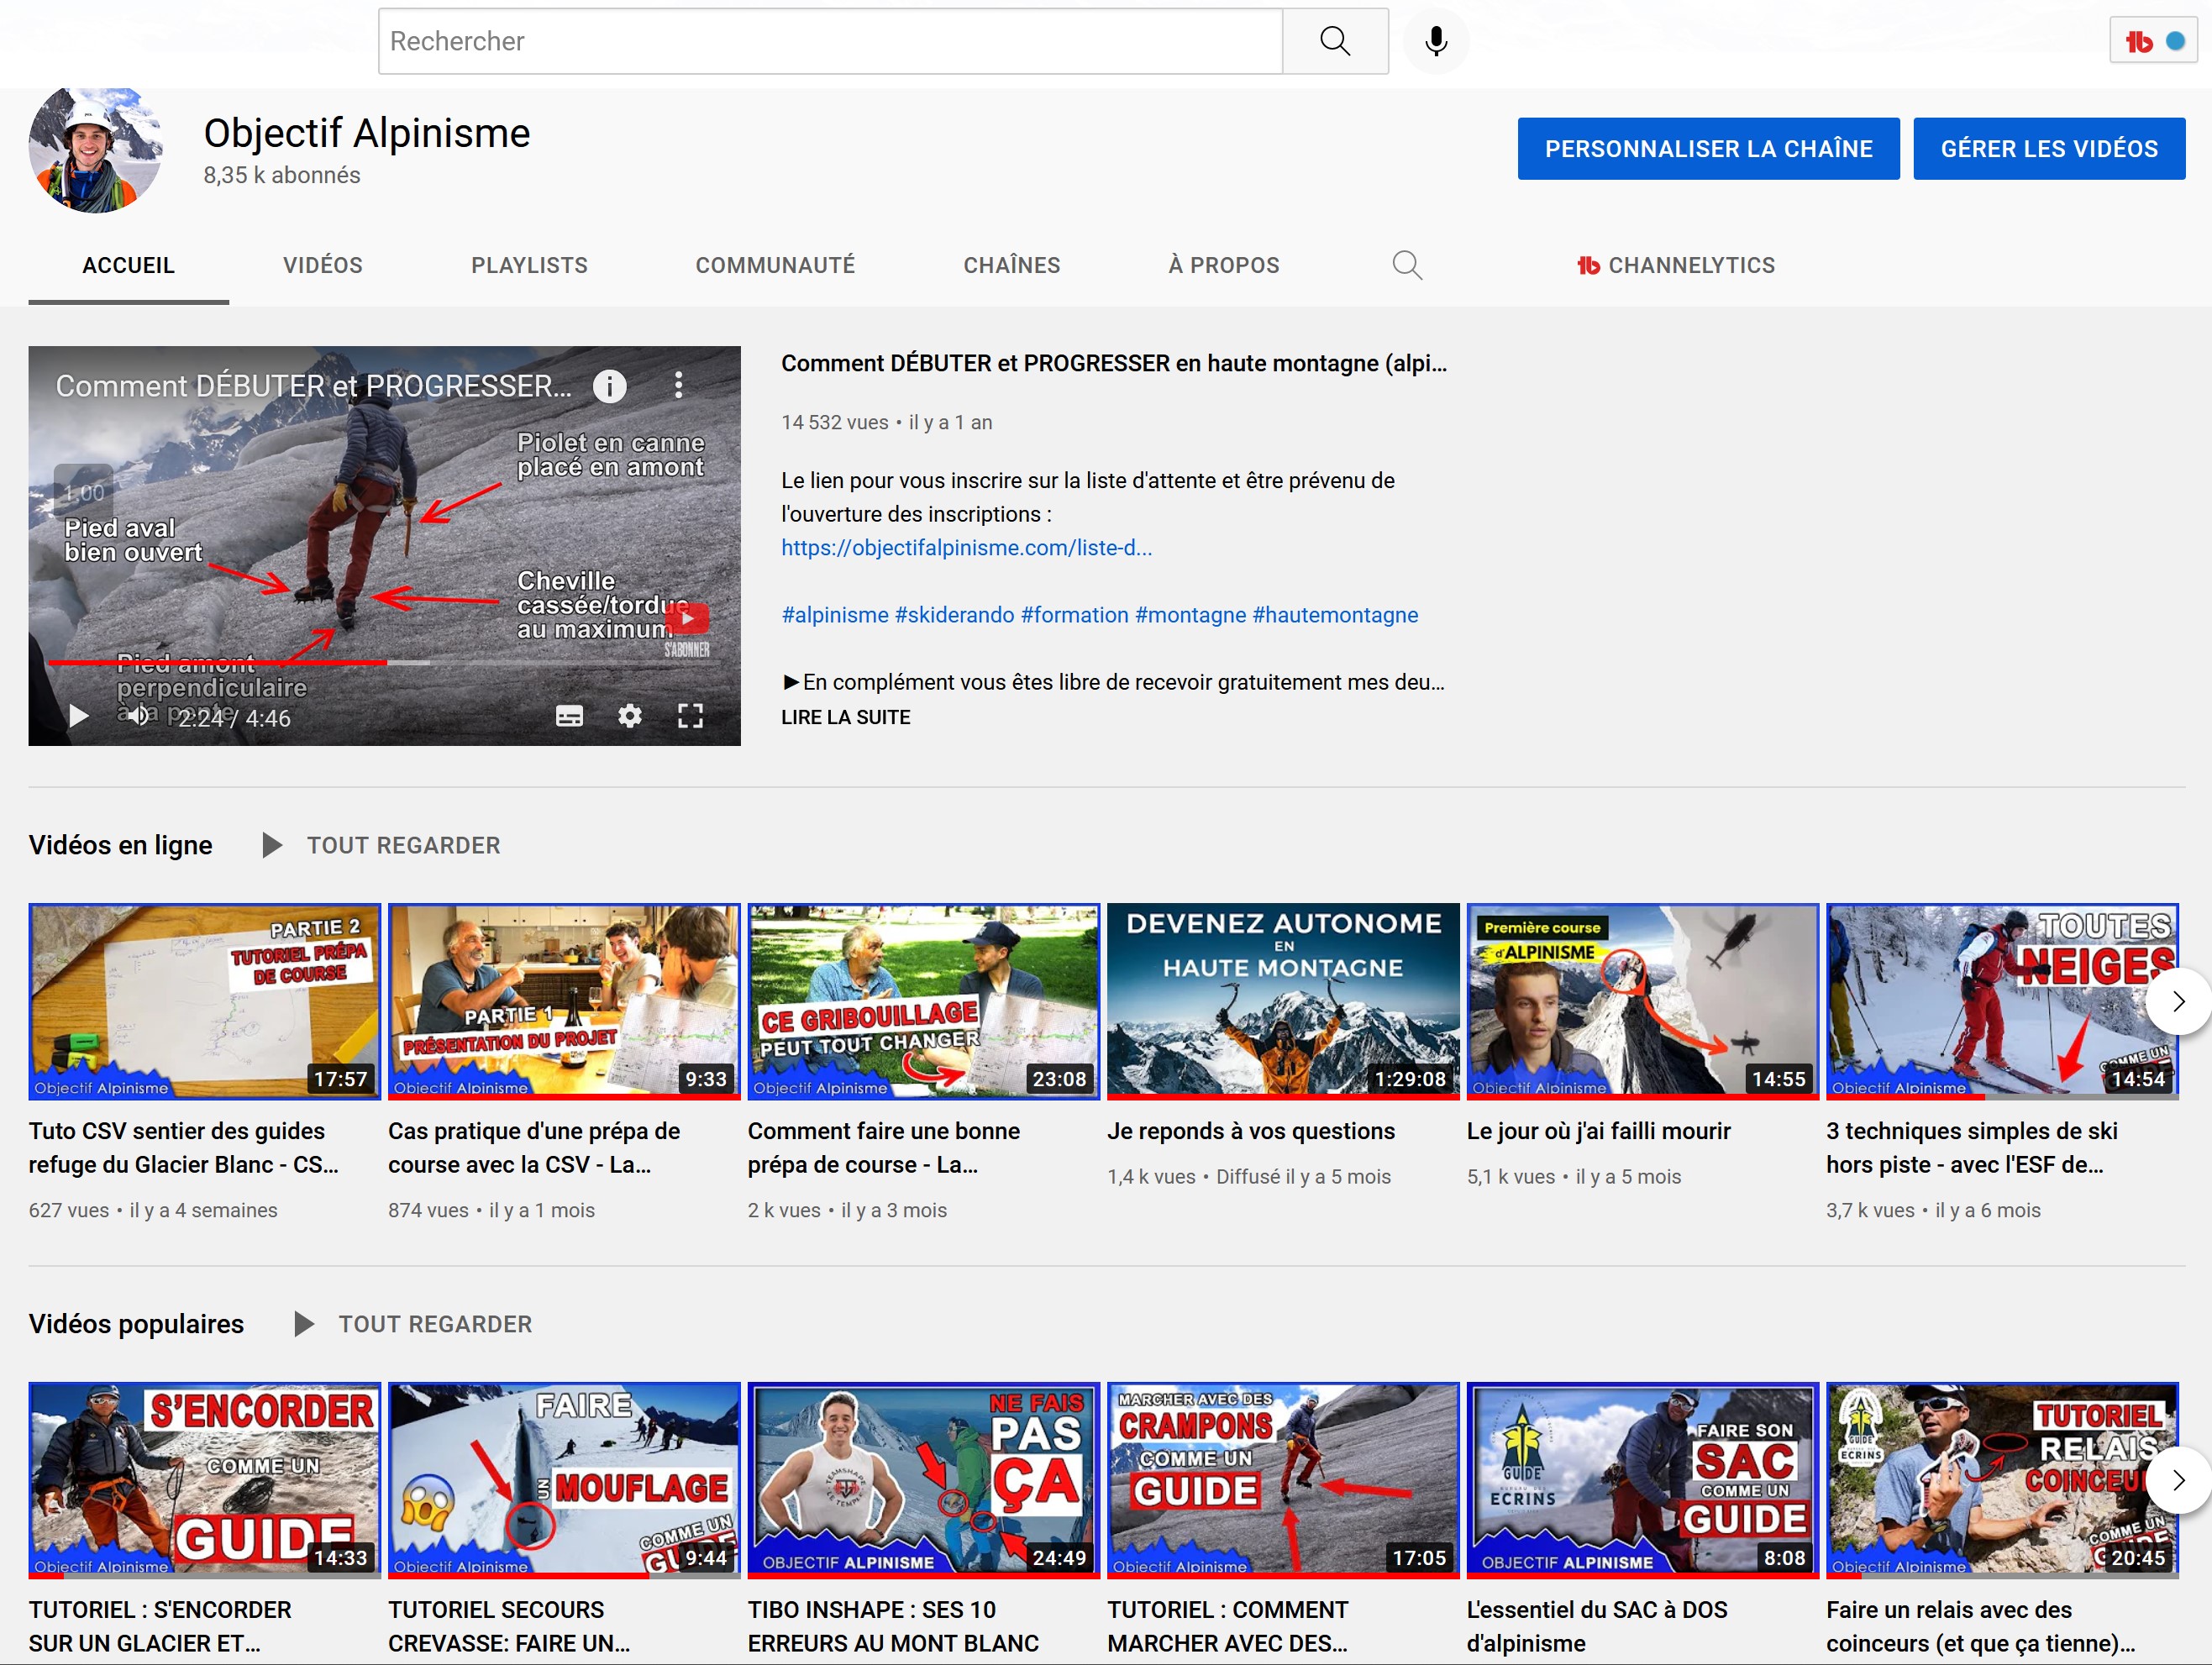The image size is (2212, 1665).
Task: Open player settings gear
Action: (629, 716)
